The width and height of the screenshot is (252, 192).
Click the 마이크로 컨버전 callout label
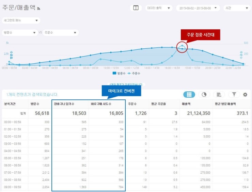[x=122, y=91]
